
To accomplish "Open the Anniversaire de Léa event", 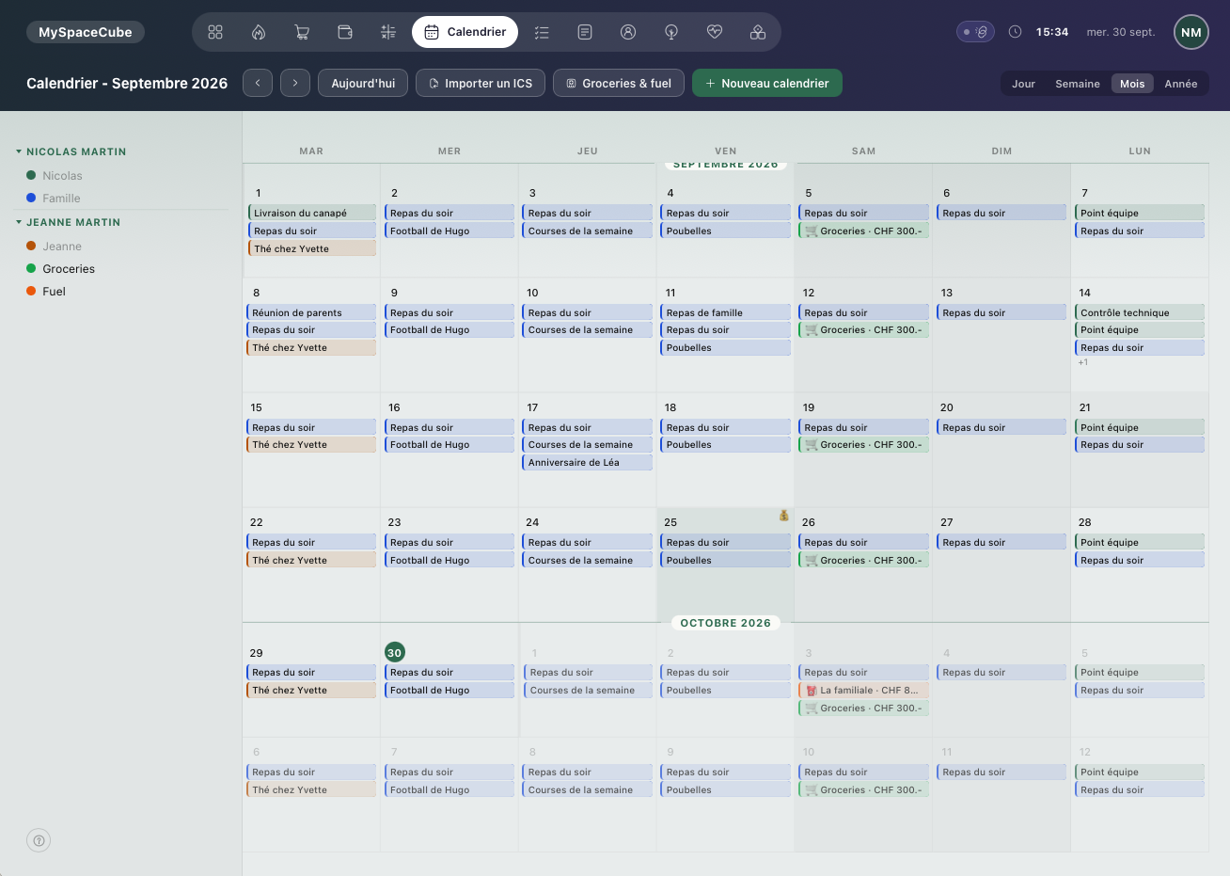I will (588, 462).
